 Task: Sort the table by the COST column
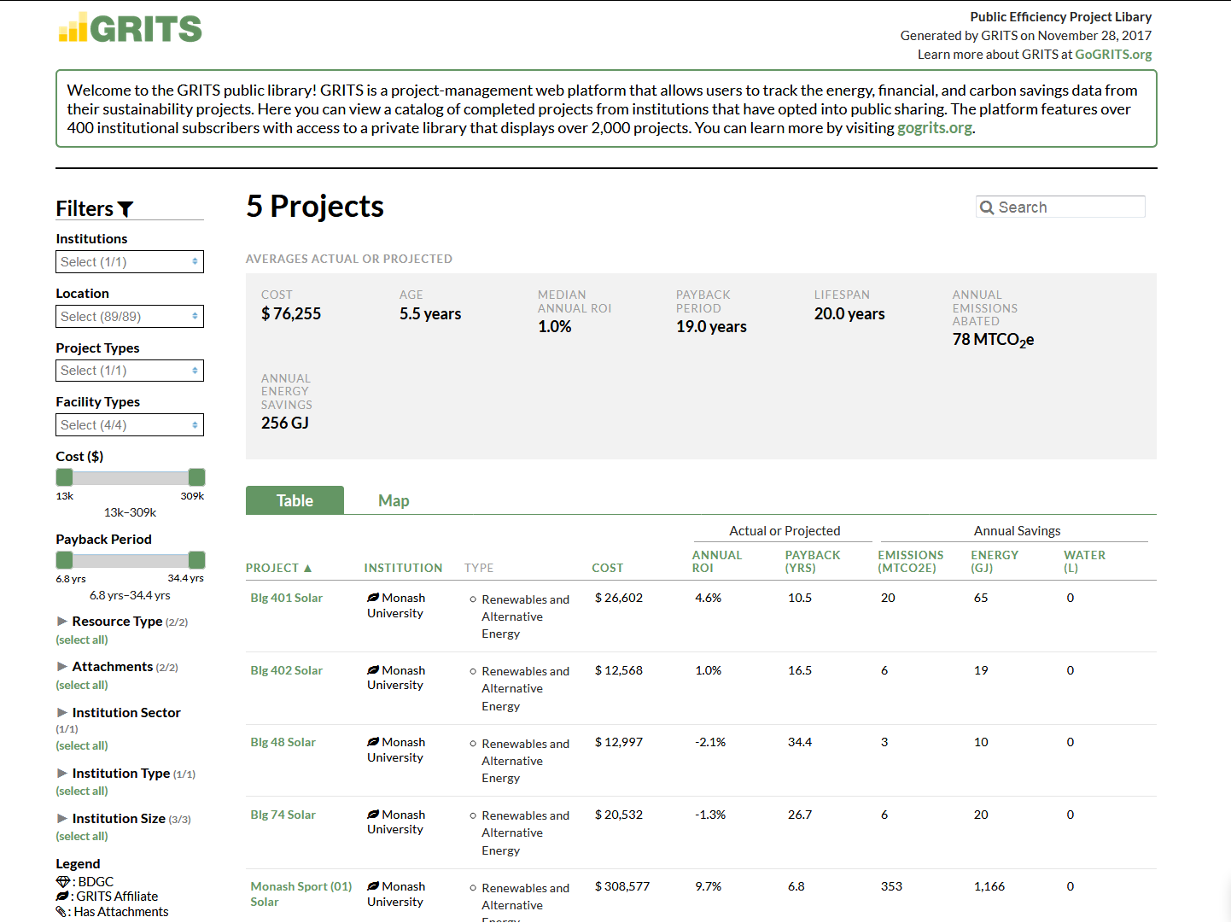(x=608, y=568)
